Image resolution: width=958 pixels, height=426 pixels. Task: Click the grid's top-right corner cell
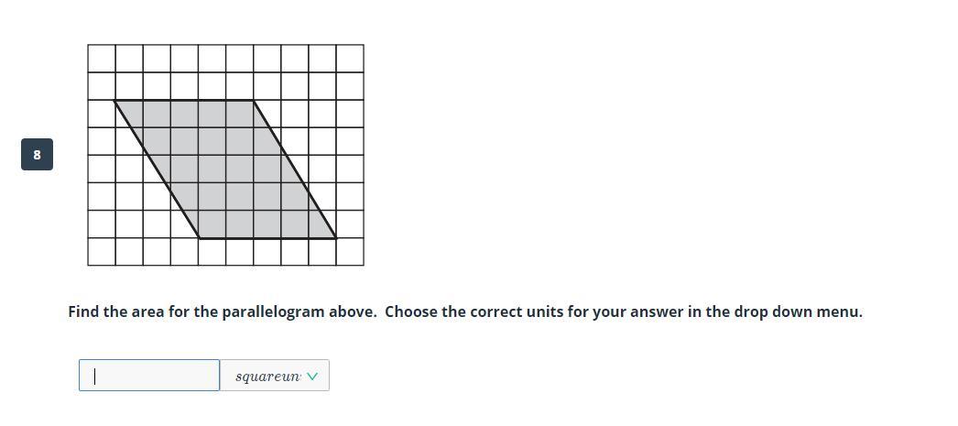[350, 58]
